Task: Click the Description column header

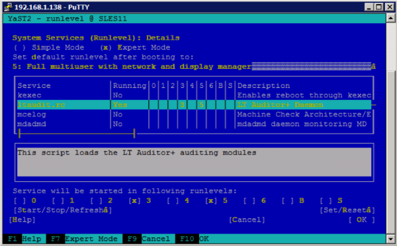Action: click(x=263, y=86)
